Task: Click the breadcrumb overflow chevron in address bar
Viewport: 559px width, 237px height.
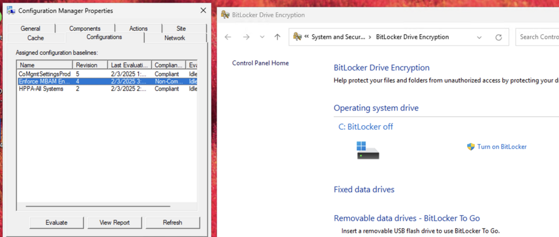Action: (x=306, y=37)
